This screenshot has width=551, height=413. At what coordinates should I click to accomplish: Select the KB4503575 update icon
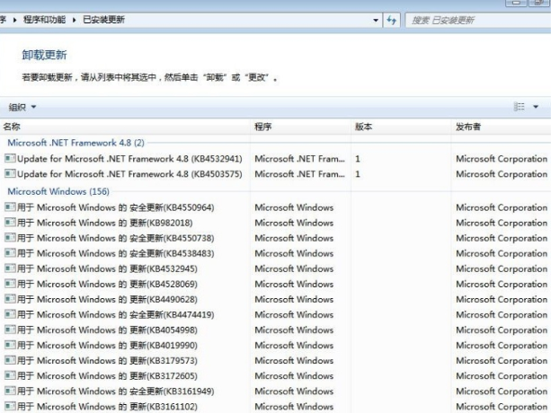tap(10, 173)
